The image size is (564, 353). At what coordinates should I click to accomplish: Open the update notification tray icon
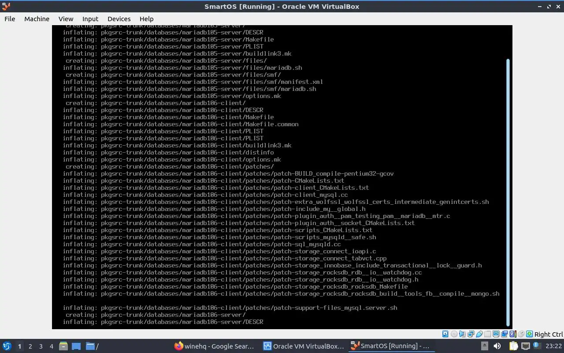click(537, 345)
